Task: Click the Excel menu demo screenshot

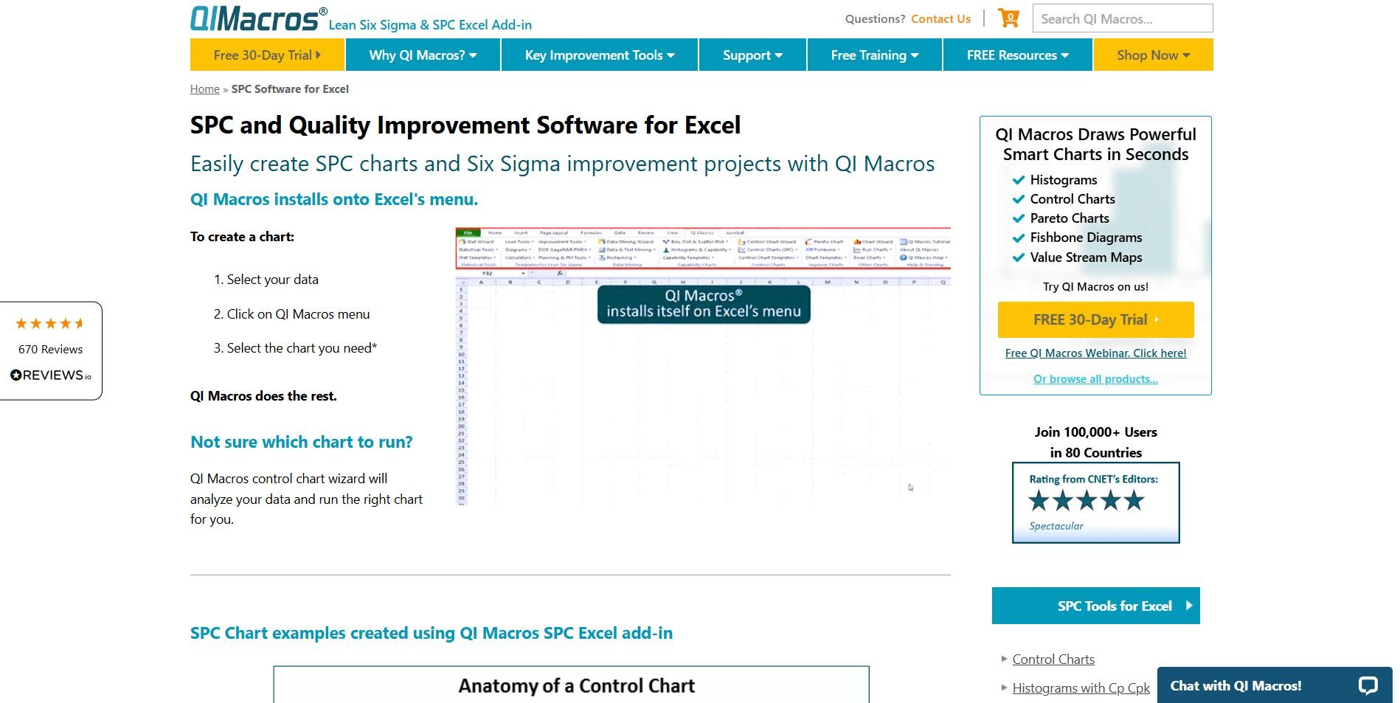Action: point(703,366)
